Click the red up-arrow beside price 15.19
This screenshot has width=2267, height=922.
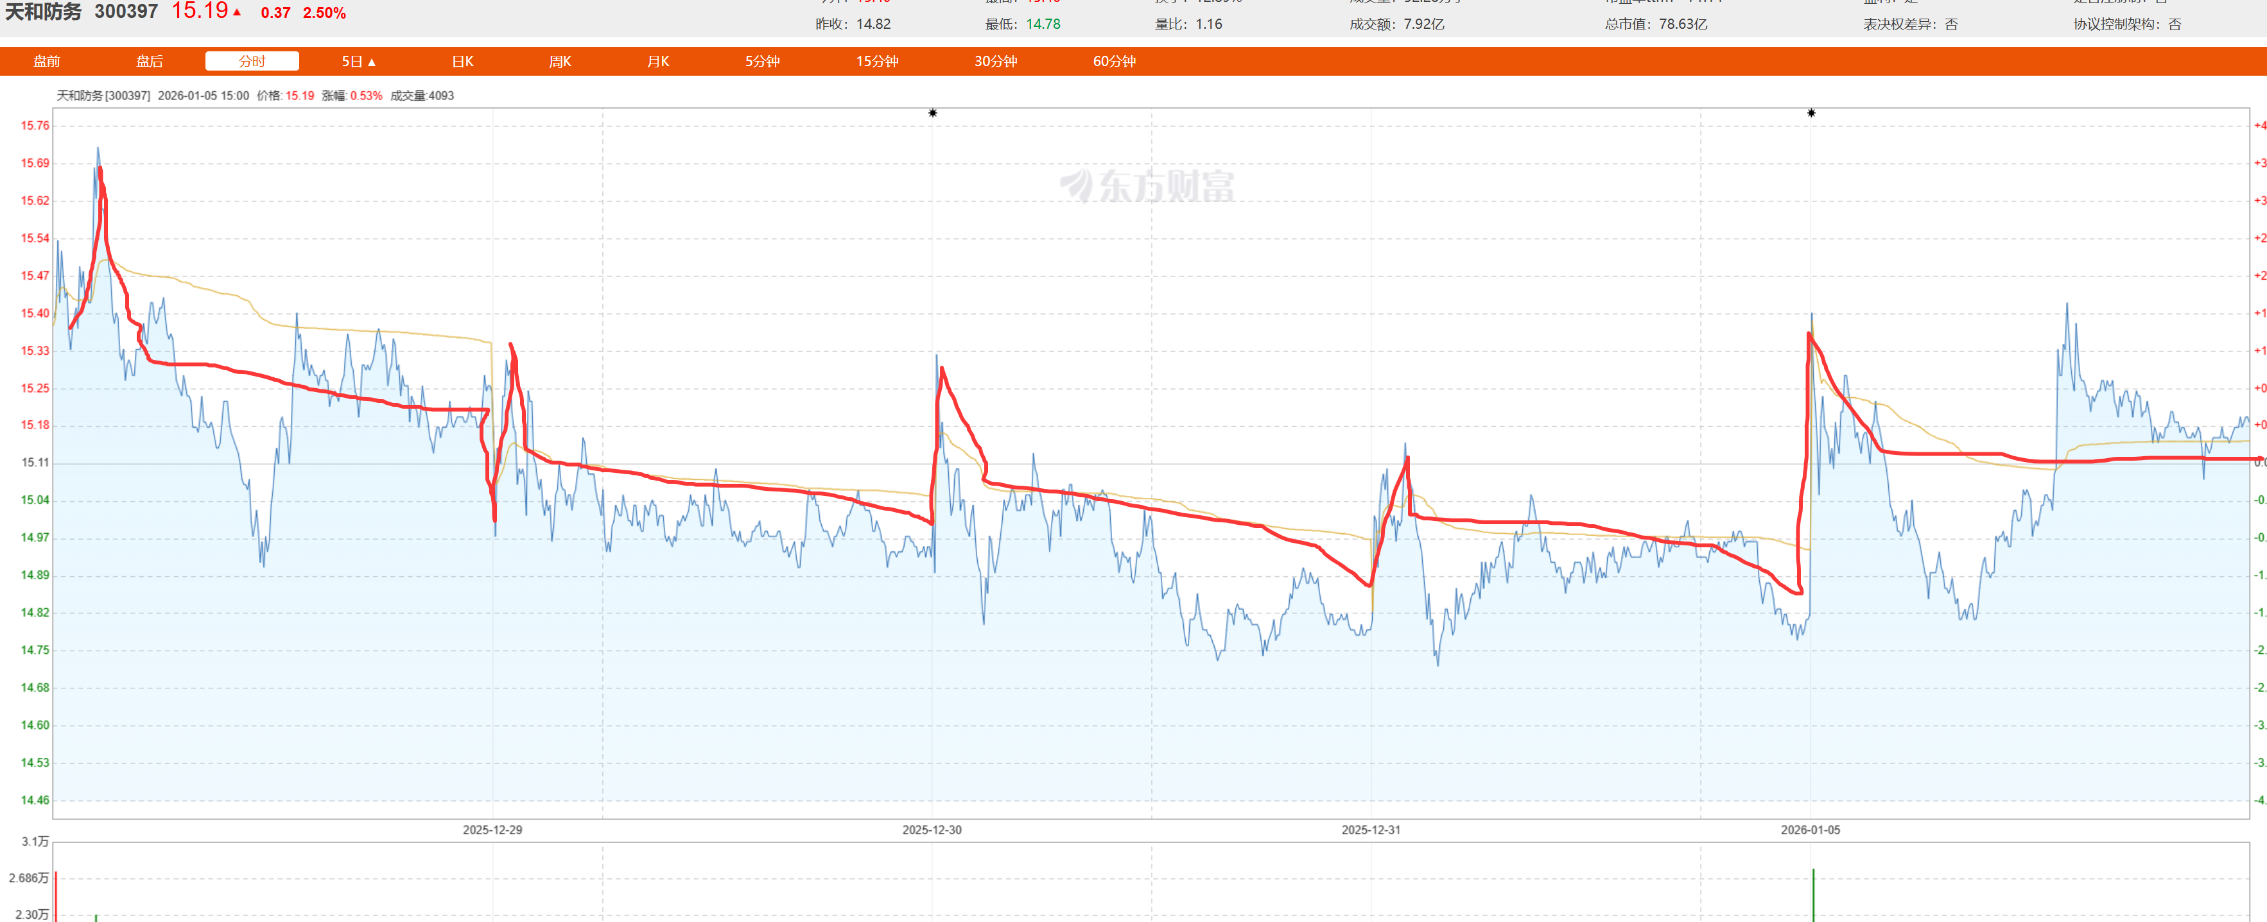tap(237, 12)
